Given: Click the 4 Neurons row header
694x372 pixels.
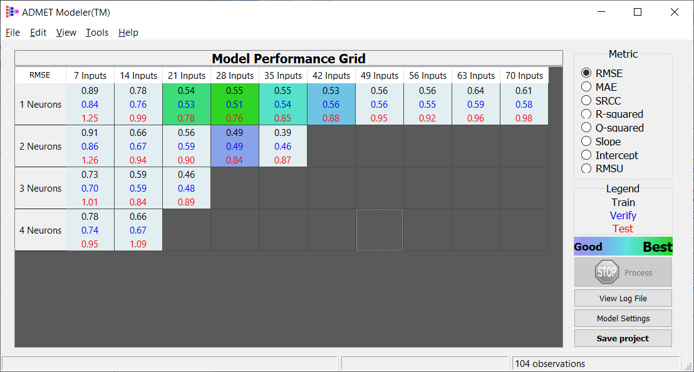Looking at the screenshot, I should (x=40, y=230).
